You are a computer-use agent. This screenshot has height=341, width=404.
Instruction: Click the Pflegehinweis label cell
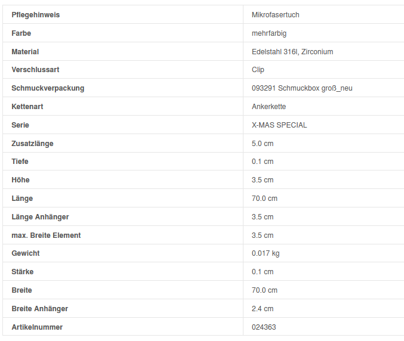point(36,14)
